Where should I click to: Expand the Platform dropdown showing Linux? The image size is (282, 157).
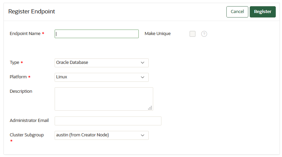click(102, 77)
